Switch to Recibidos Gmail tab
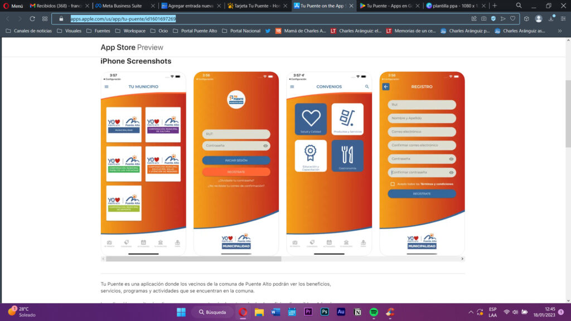 [x=59, y=6]
